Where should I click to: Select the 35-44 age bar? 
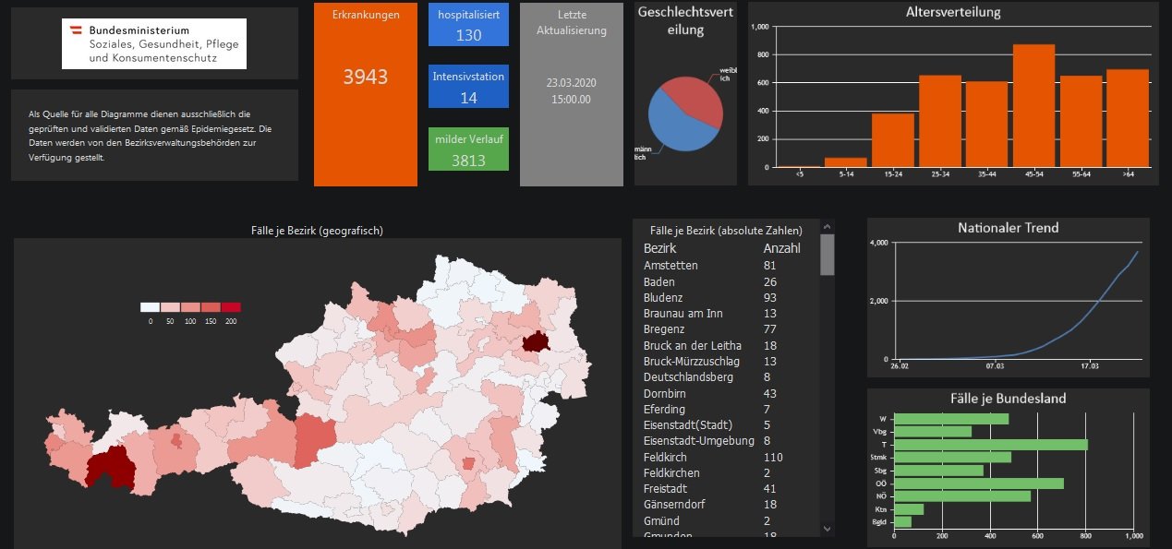coord(986,125)
